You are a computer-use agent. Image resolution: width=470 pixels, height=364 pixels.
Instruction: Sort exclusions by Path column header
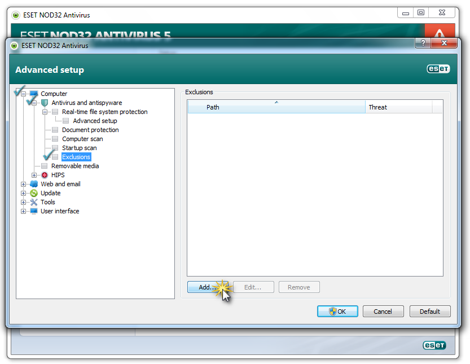coord(276,107)
